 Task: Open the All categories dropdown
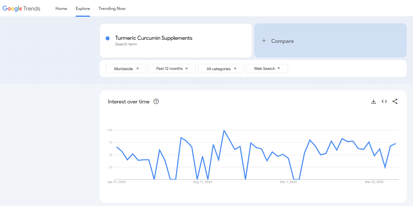tap(221, 68)
